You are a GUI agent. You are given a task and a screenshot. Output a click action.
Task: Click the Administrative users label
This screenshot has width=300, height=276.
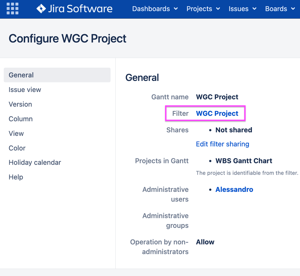click(165, 194)
